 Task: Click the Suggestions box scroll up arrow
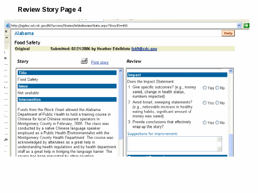[x=219, y=139]
